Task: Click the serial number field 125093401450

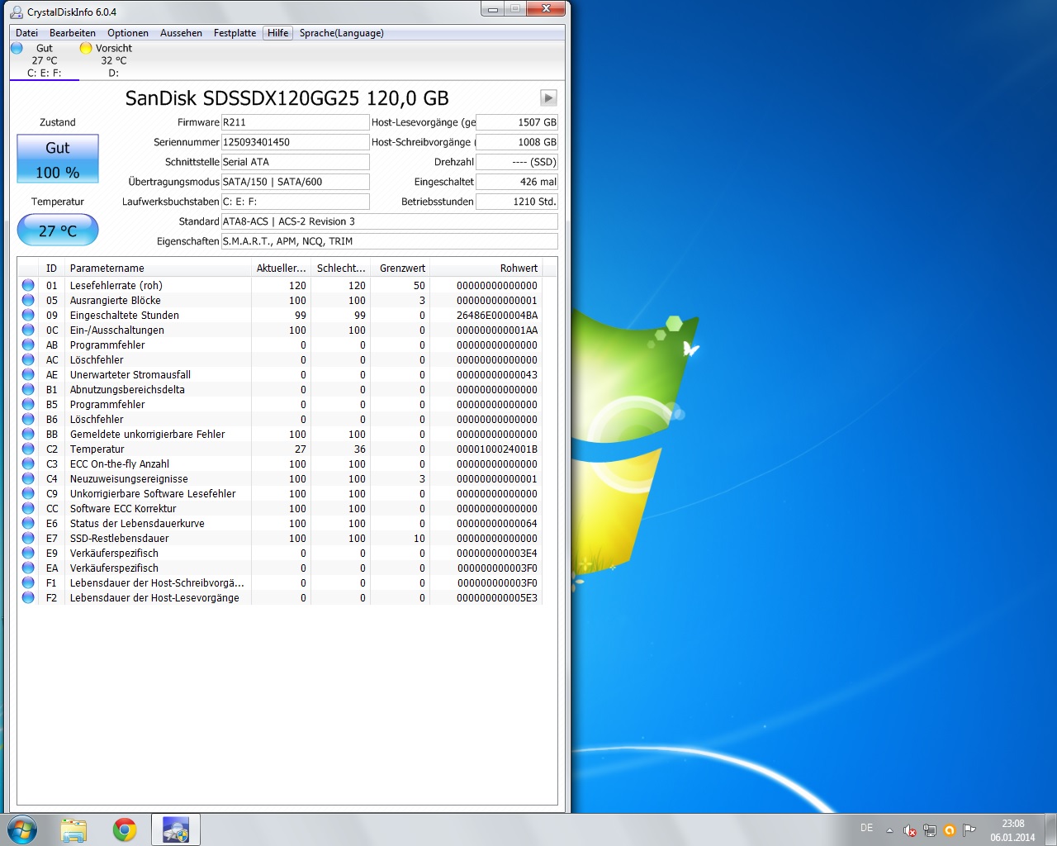Action: (x=295, y=142)
